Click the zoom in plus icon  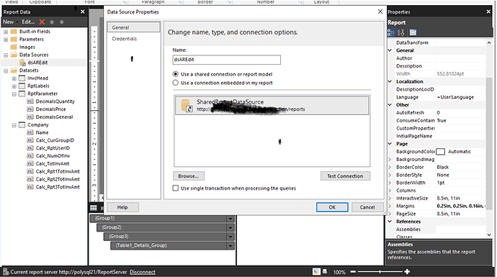tap(407, 272)
